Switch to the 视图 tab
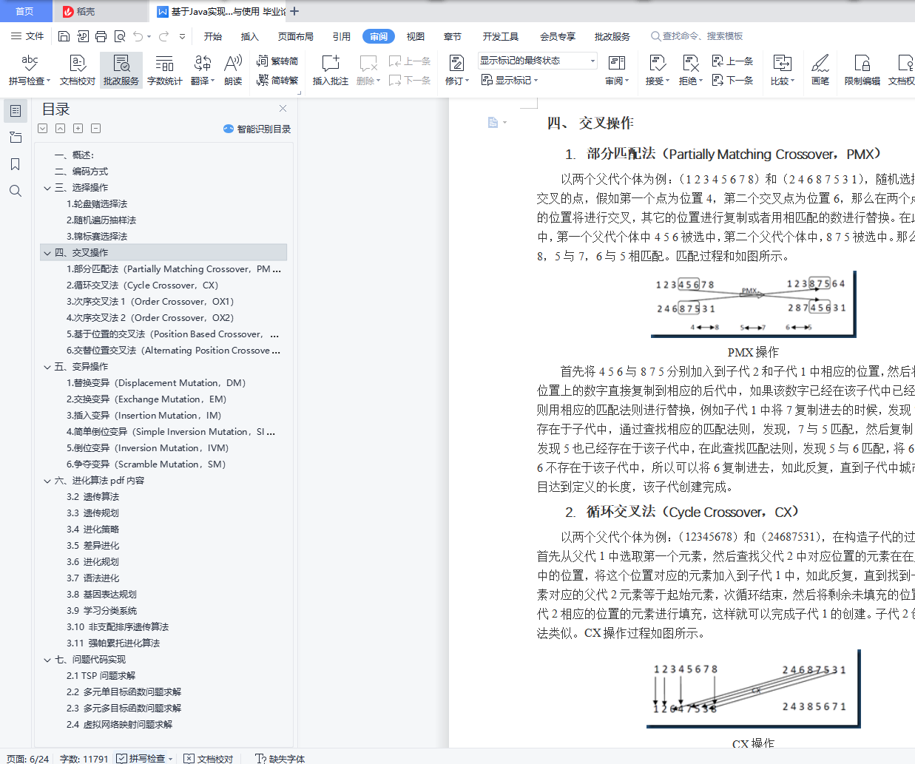Screen dimensions: 915x764 416,36
